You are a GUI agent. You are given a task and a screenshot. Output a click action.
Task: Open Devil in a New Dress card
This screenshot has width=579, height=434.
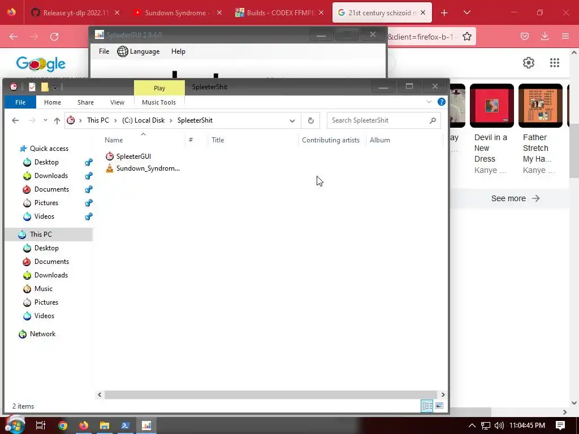(x=491, y=129)
